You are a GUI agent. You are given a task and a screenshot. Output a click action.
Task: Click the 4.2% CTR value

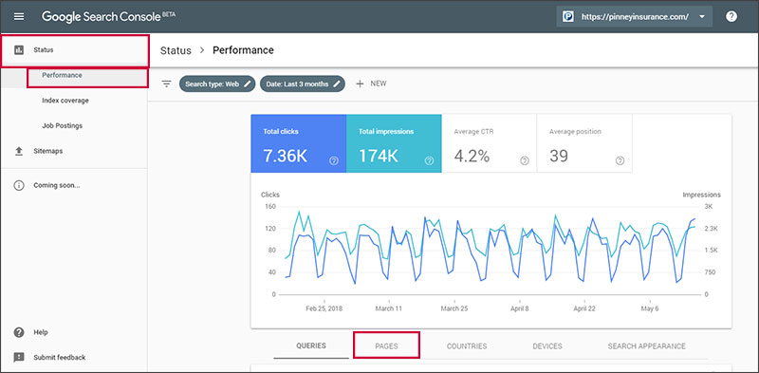472,156
